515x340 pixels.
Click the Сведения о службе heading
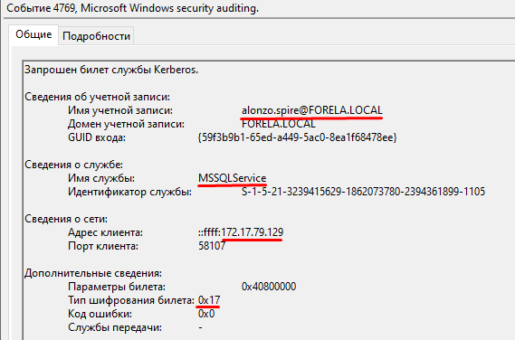coord(73,165)
